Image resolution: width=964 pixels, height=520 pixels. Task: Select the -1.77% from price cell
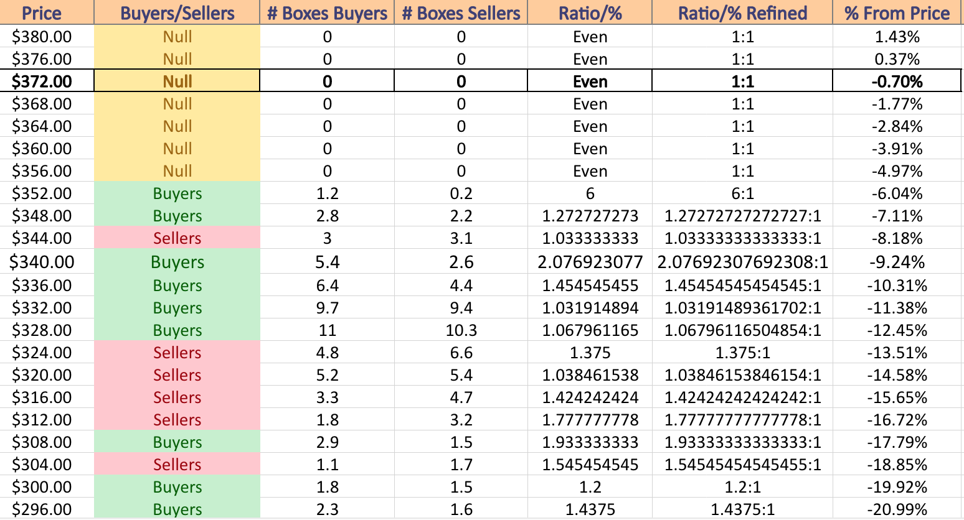coord(897,104)
